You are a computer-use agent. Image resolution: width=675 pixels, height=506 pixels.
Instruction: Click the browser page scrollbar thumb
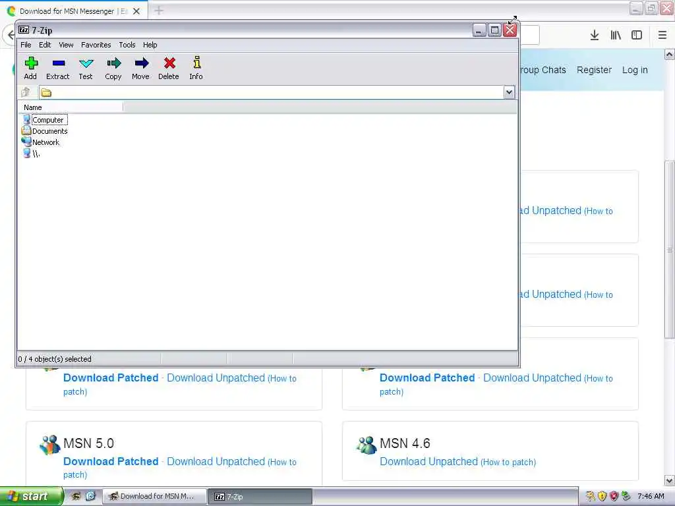[670, 250]
